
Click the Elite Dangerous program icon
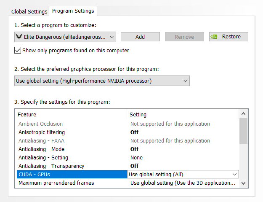[19, 36]
